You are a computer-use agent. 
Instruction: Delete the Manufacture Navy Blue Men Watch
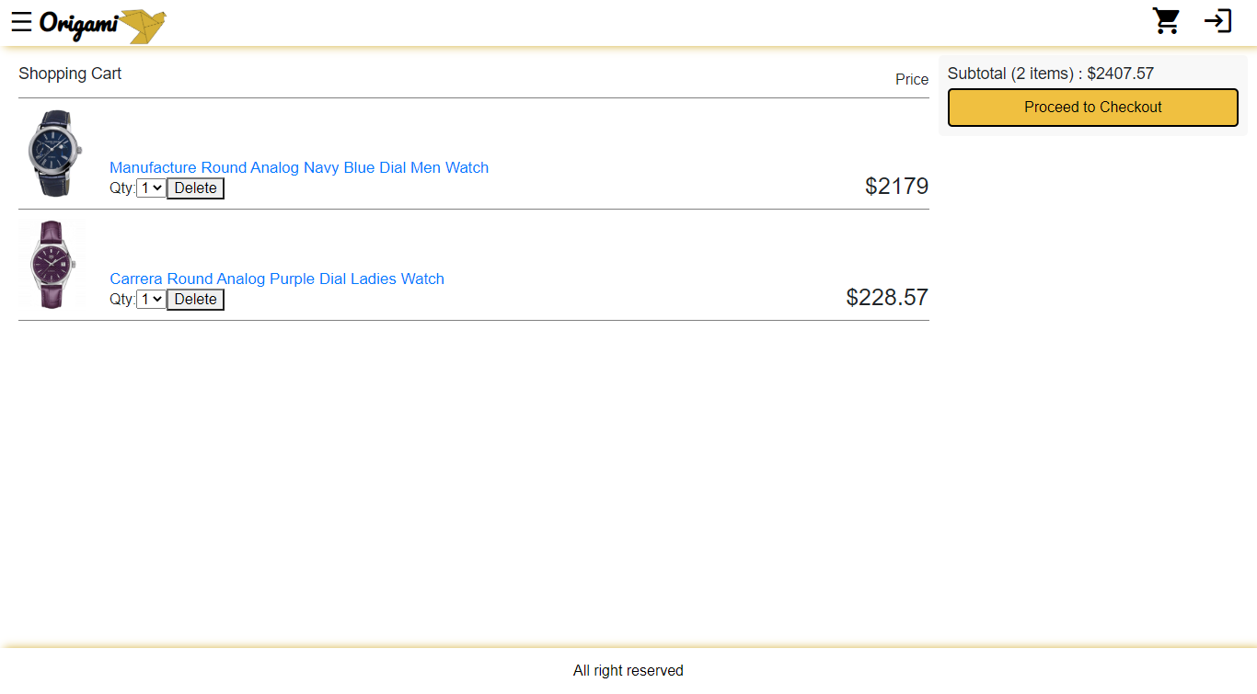195,188
